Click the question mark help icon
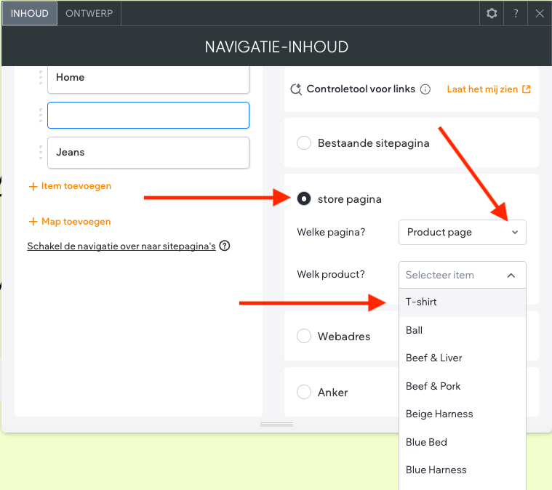Image resolution: width=552 pixels, height=490 pixels. tap(516, 13)
